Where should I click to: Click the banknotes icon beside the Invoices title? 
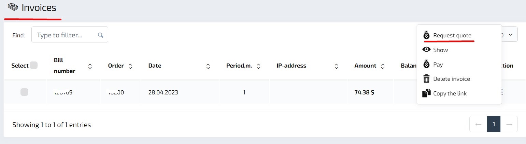(x=13, y=7)
